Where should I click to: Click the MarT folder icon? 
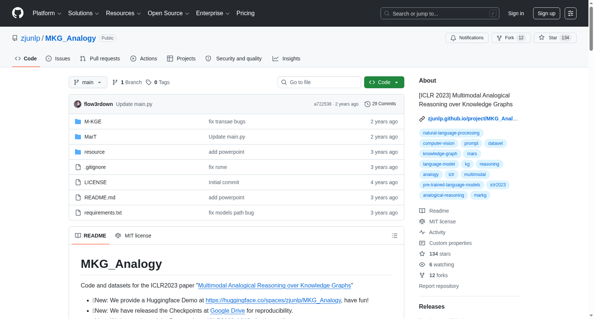[78, 137]
